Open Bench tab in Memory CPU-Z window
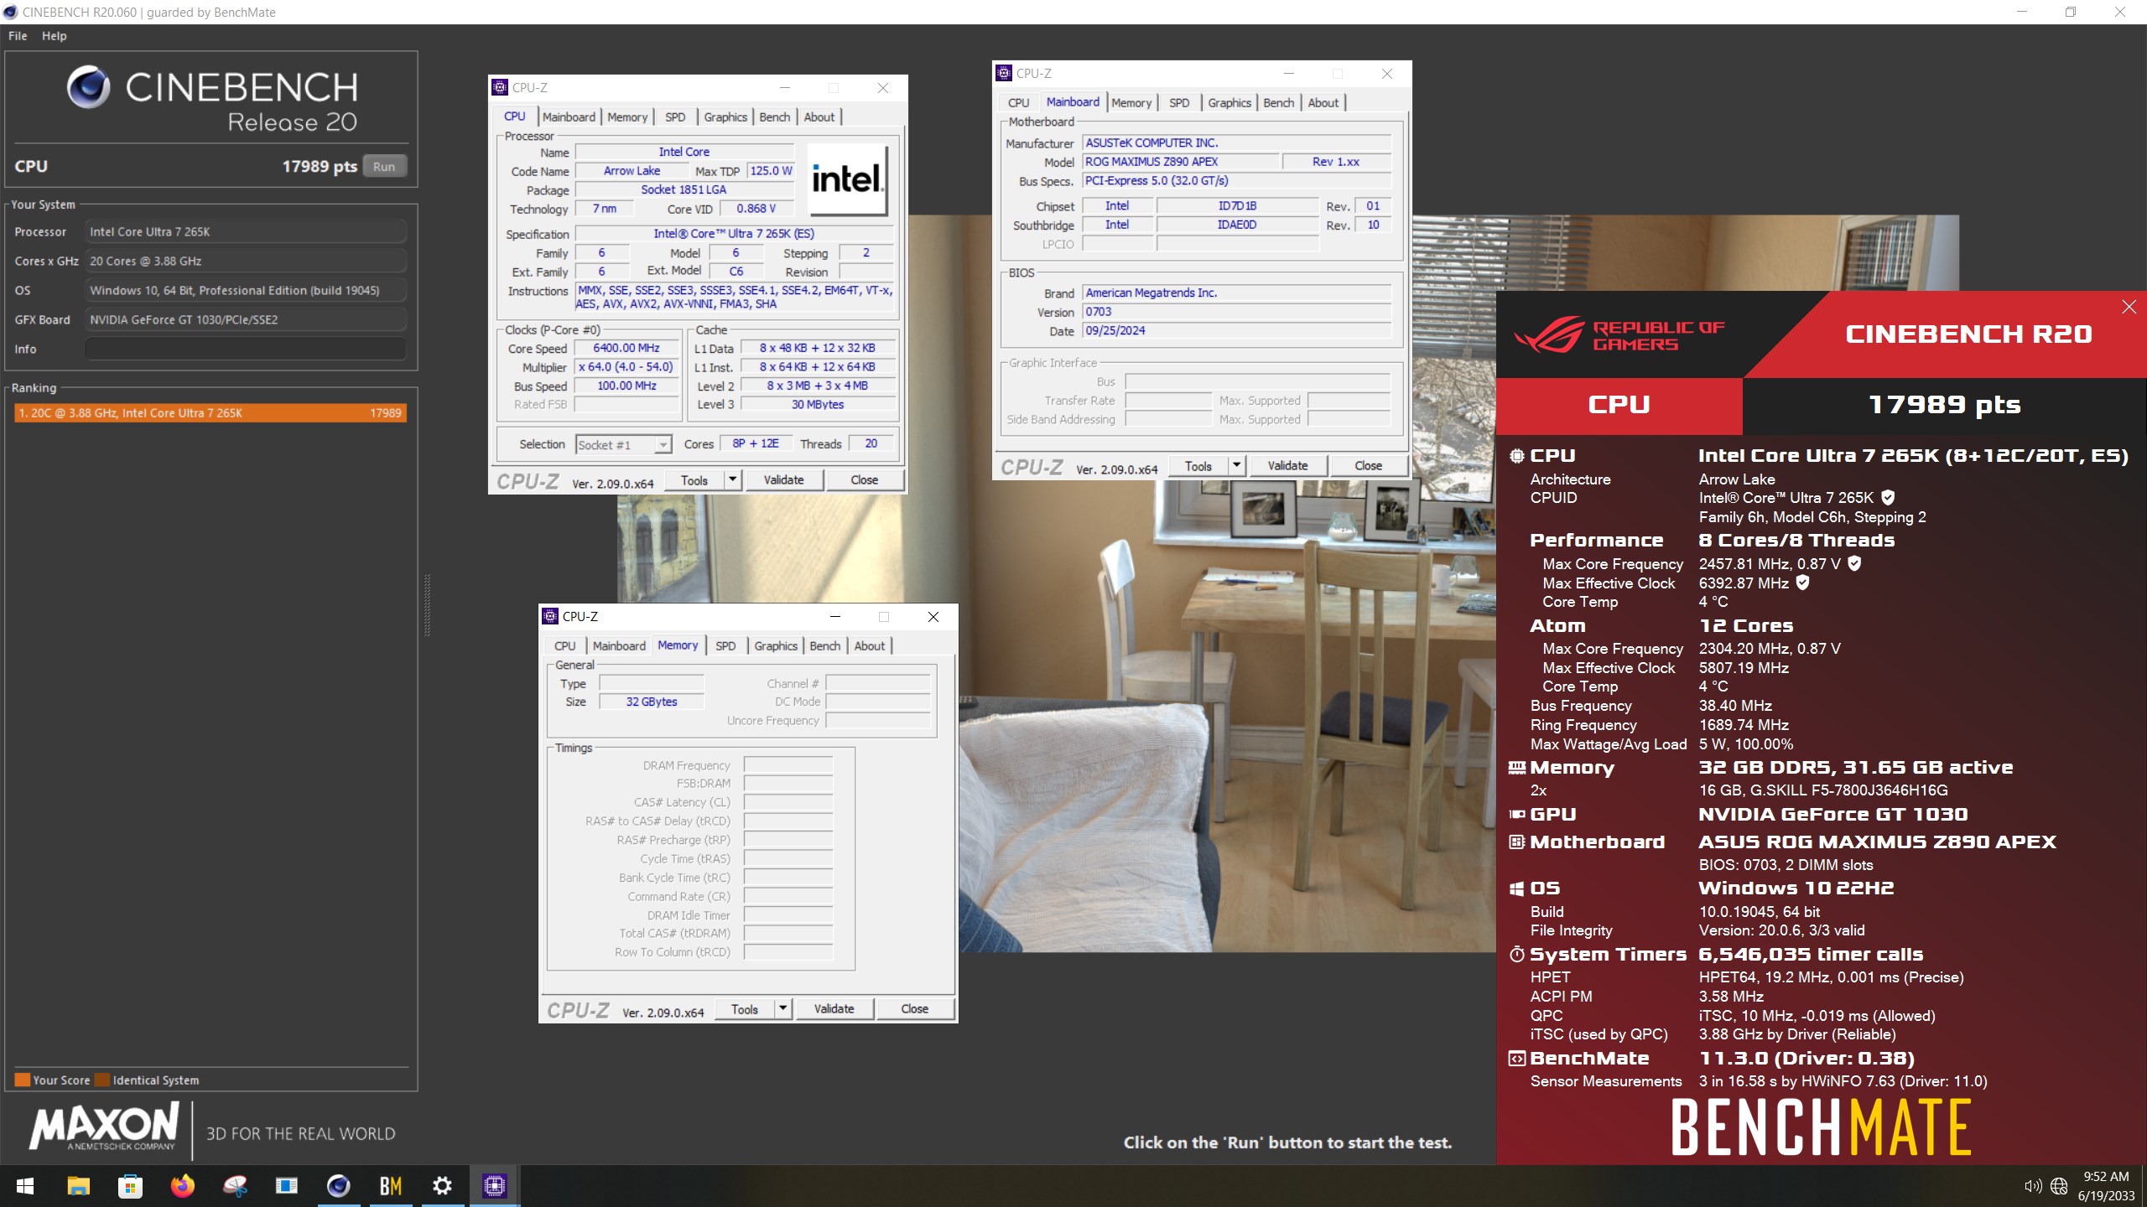Viewport: 2147px width, 1207px height. pos(824,646)
